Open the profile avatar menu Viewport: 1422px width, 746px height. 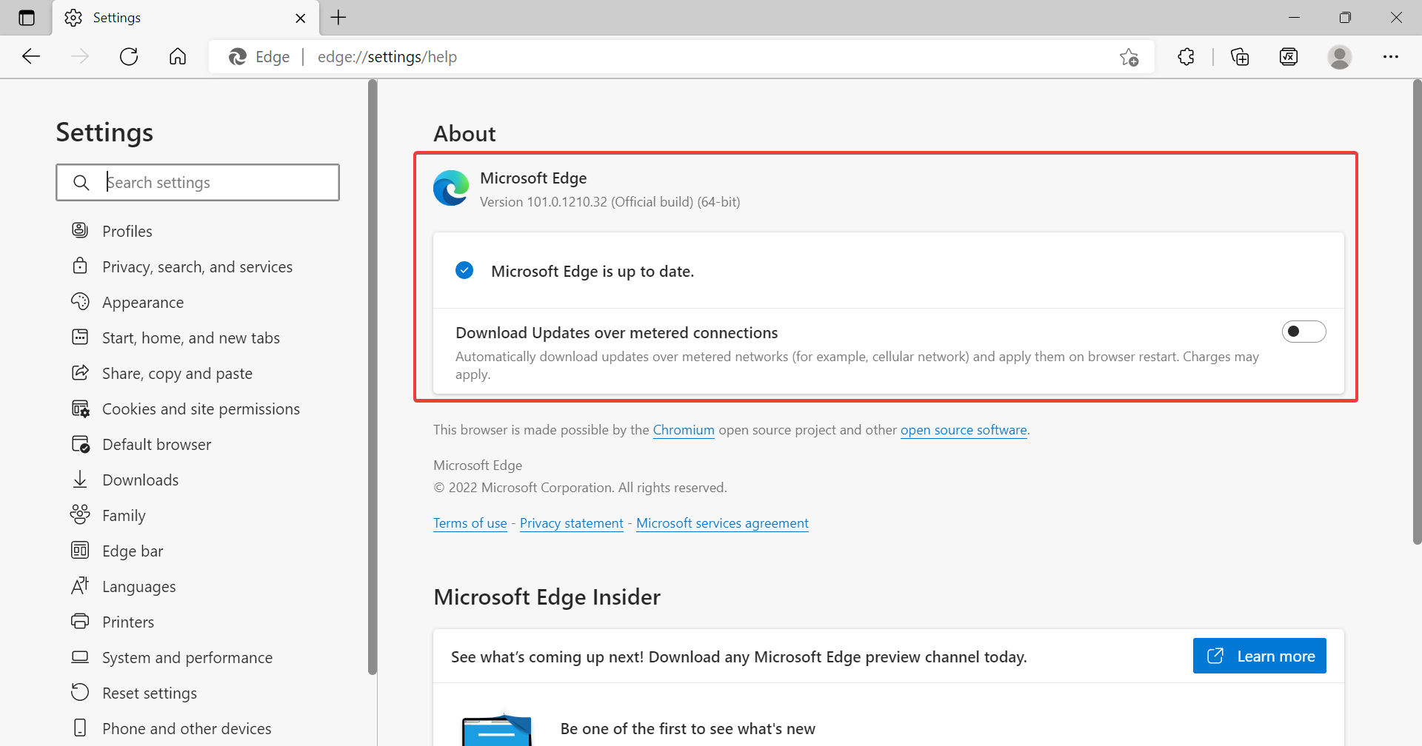coord(1341,56)
